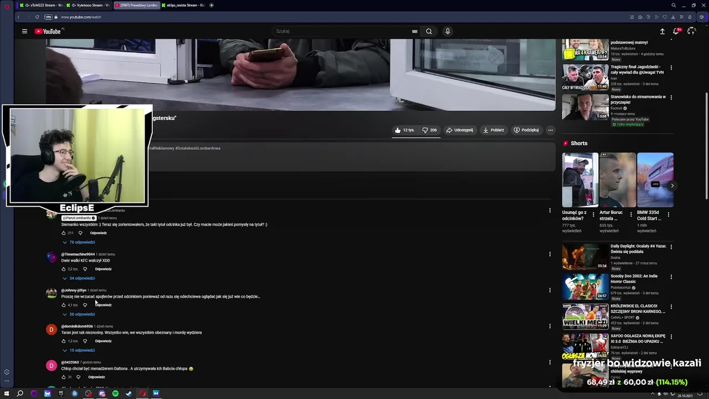Viewport: 709px width, 399px height.
Task: Dislike the pinned Panzi Lombardu comment
Action: pyautogui.click(x=80, y=233)
